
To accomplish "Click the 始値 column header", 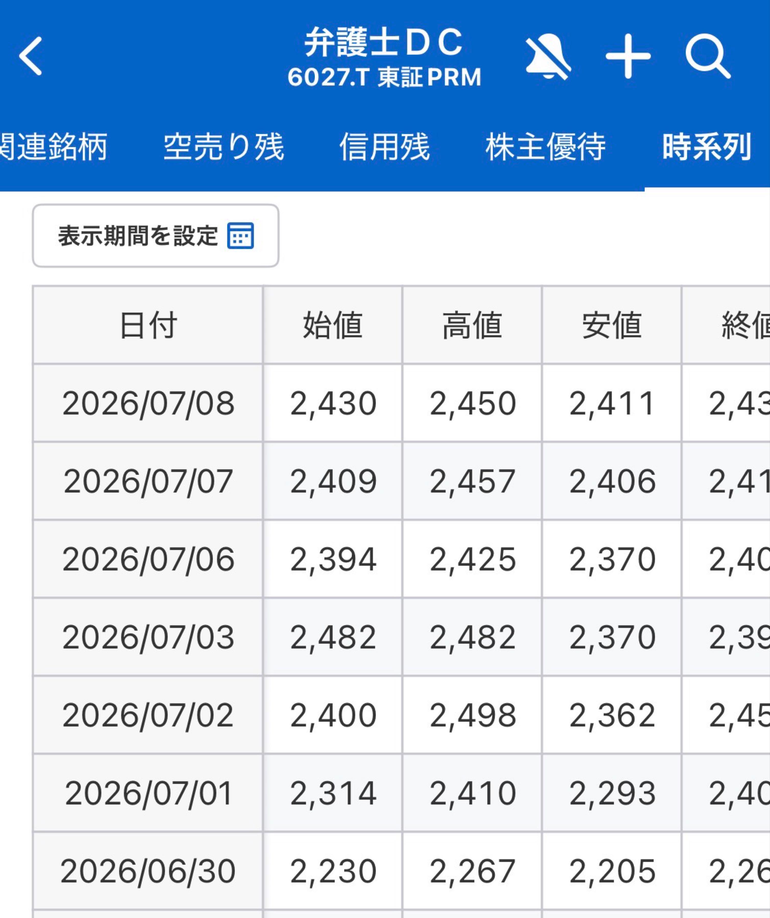I will 333,325.
